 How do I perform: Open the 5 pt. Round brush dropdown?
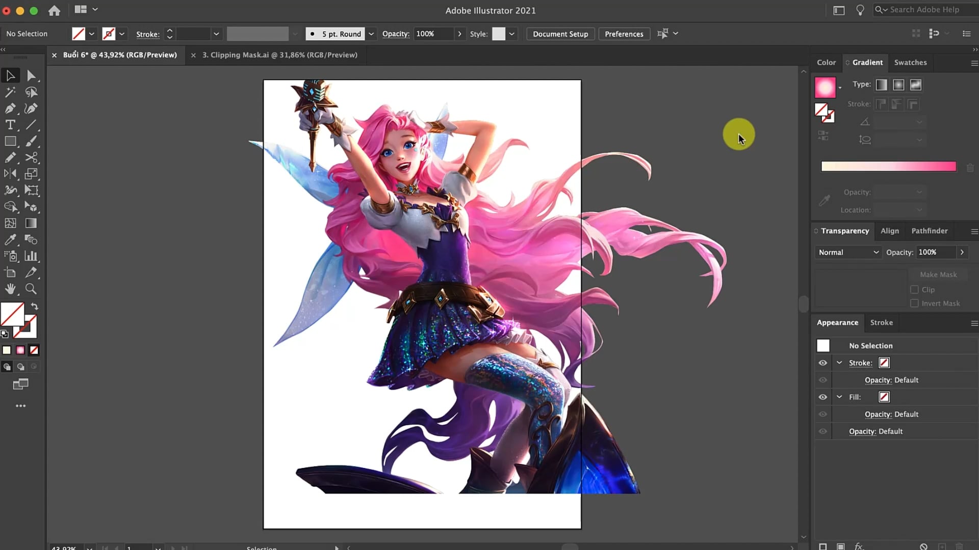tap(371, 34)
